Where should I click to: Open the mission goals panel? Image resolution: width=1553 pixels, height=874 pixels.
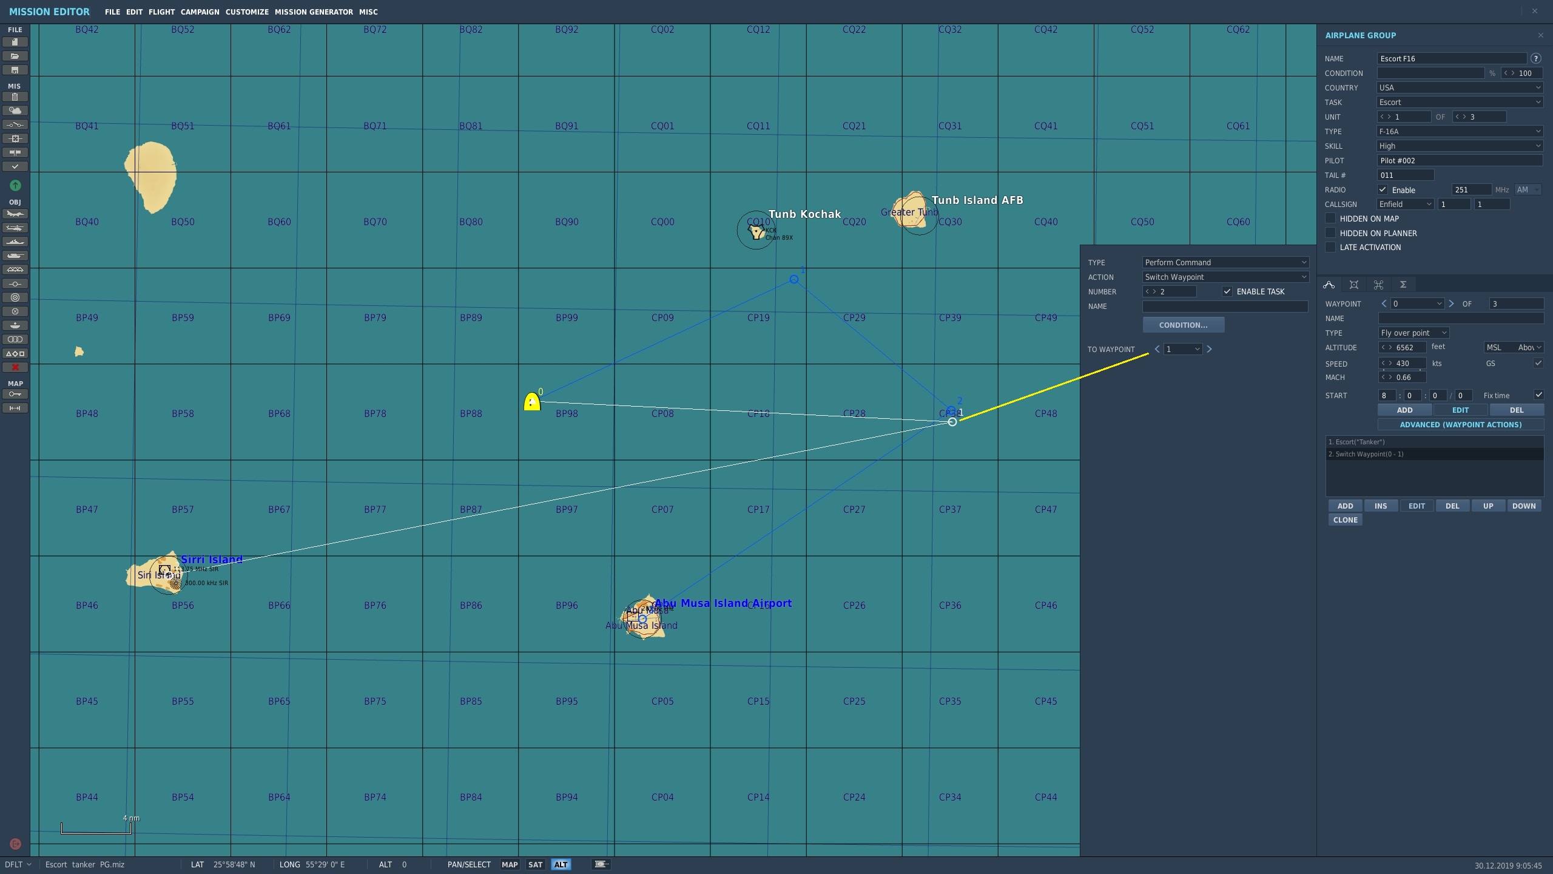(15, 138)
